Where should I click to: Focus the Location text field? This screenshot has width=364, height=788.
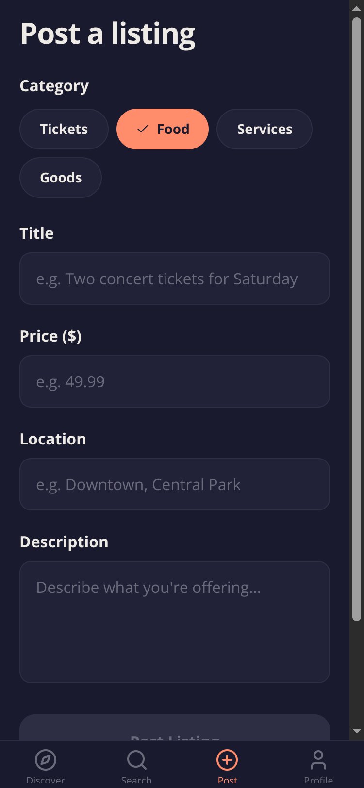pos(175,484)
